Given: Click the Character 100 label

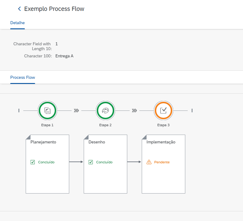Looking at the screenshot, I should coord(38,56).
